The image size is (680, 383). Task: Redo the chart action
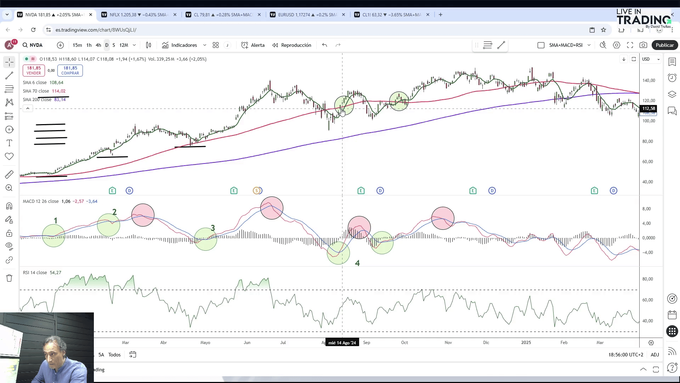point(338,45)
